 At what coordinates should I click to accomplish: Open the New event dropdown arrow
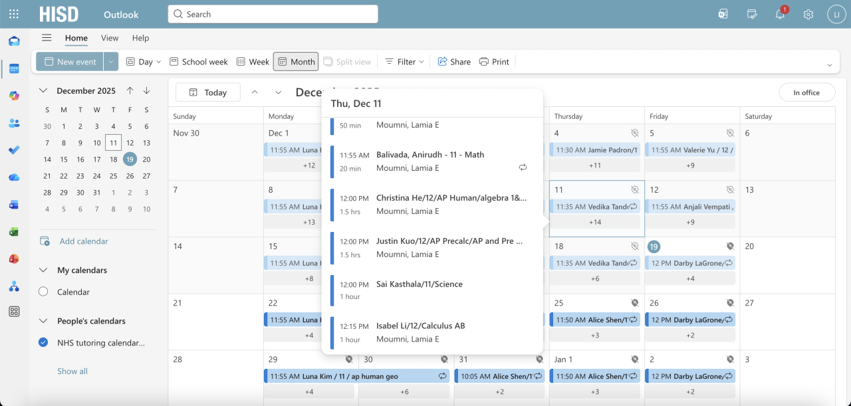pyautogui.click(x=110, y=62)
